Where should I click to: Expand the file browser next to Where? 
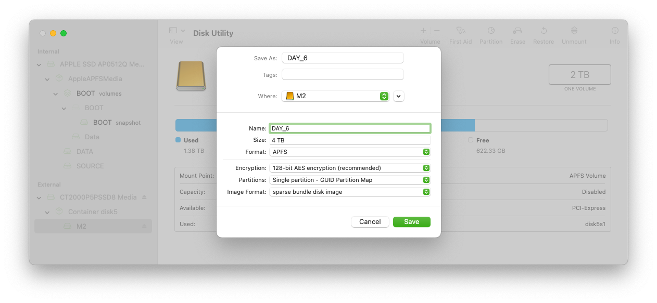399,96
